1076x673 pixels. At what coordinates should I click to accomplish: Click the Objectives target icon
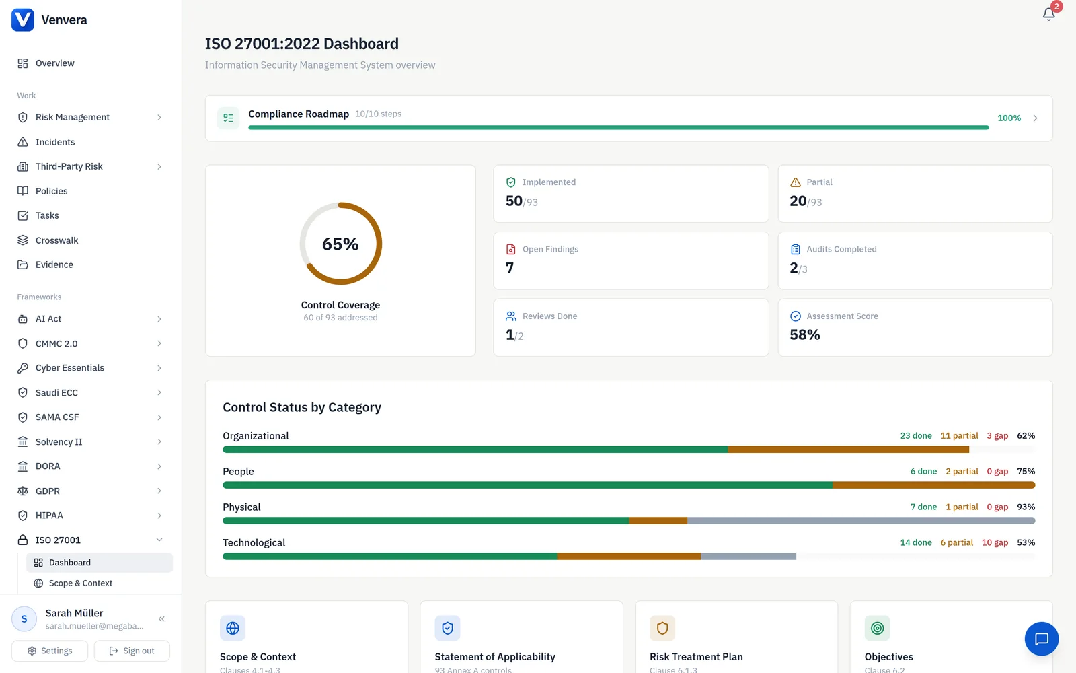tap(877, 628)
